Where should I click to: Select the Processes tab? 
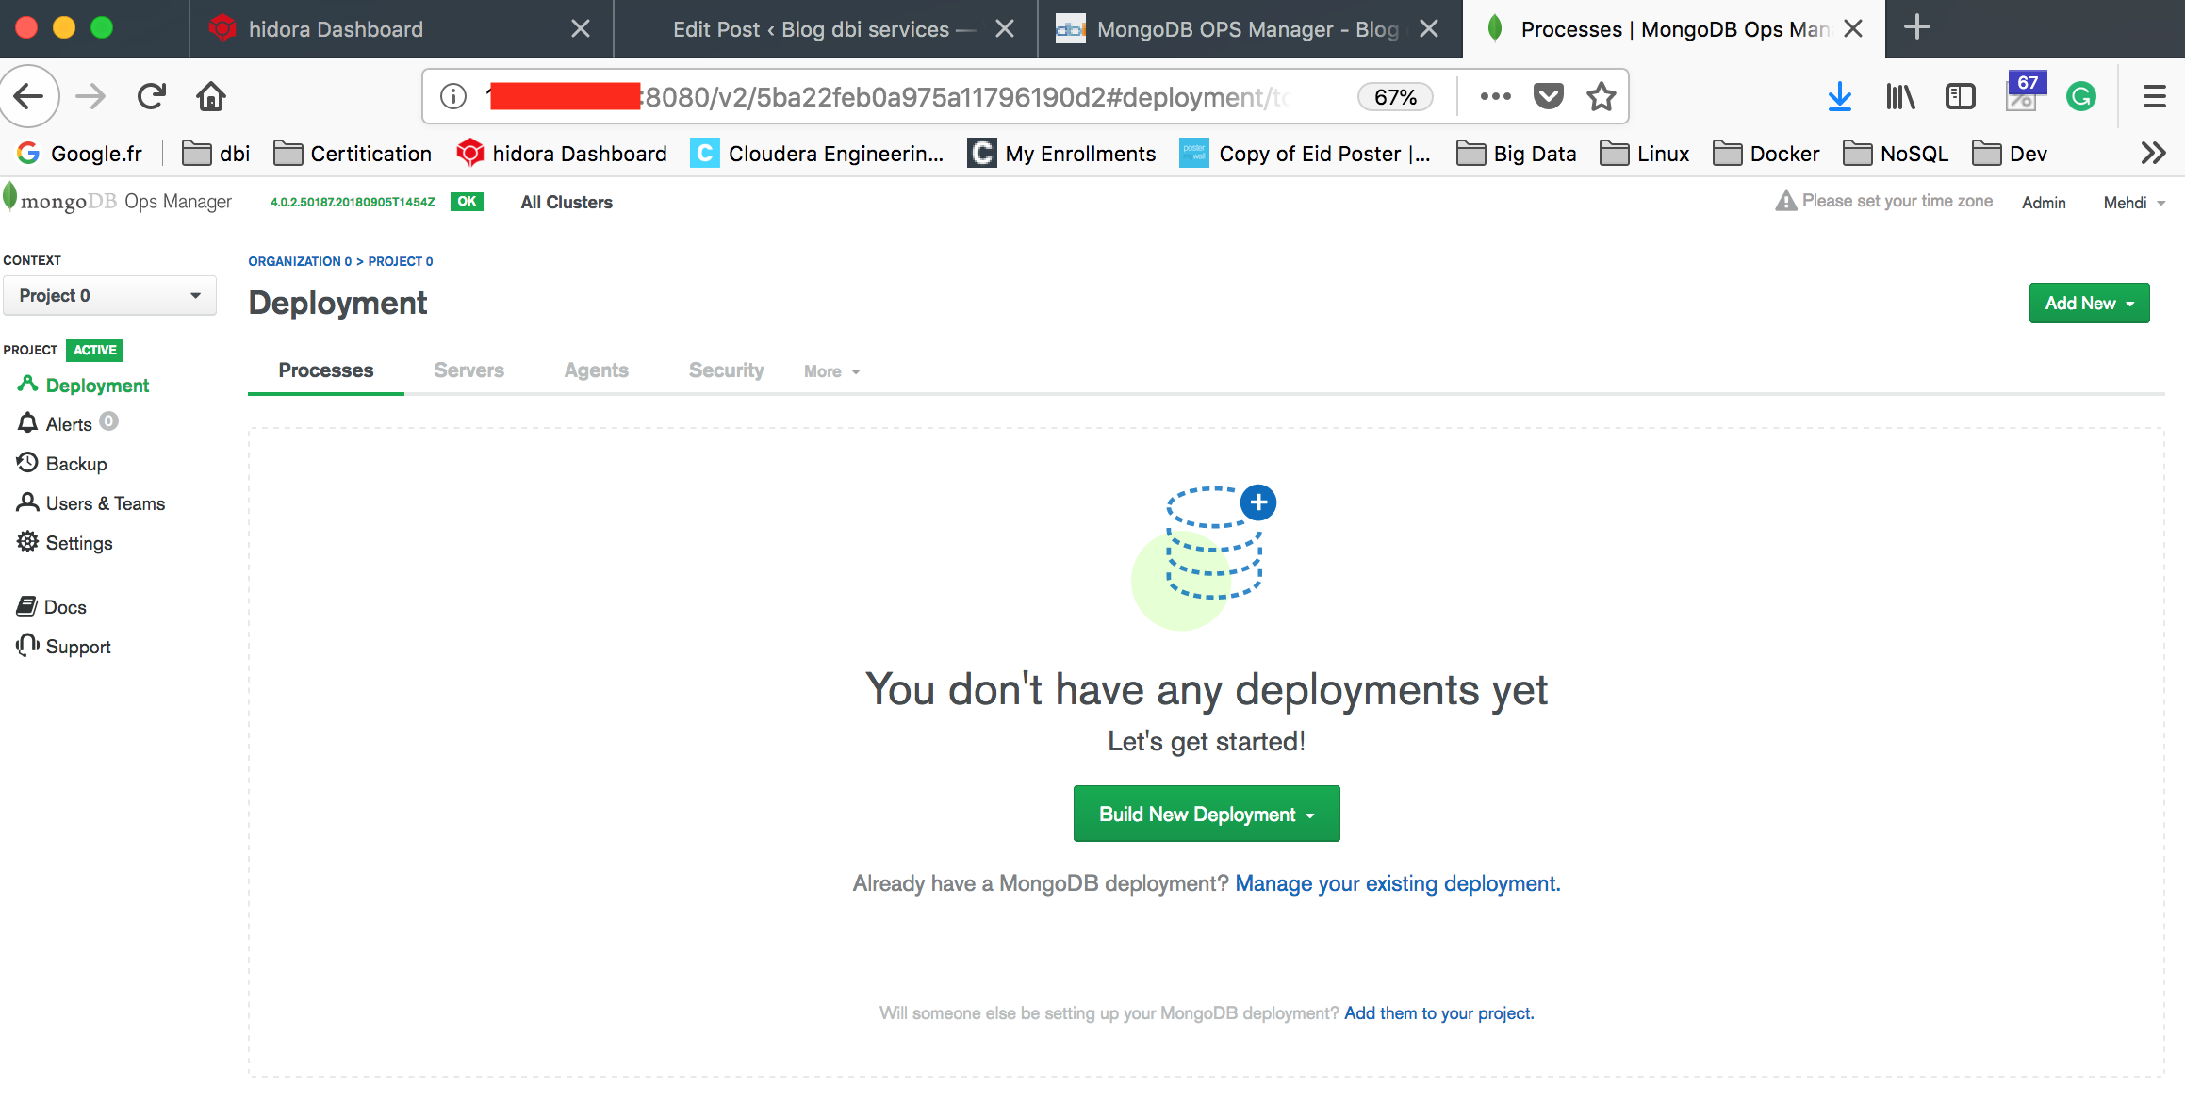coord(326,370)
